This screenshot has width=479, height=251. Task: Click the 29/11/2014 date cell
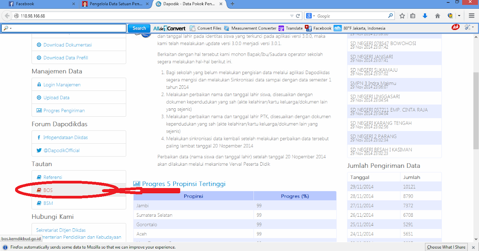(374, 186)
